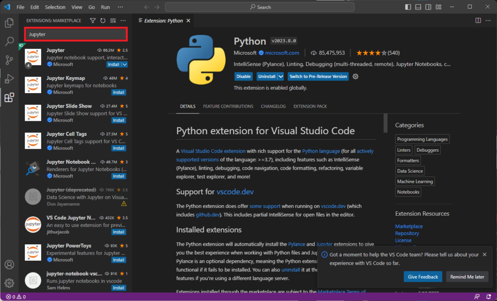Open the Manage gear in activity bar
497x301 pixels.
(x=9, y=283)
